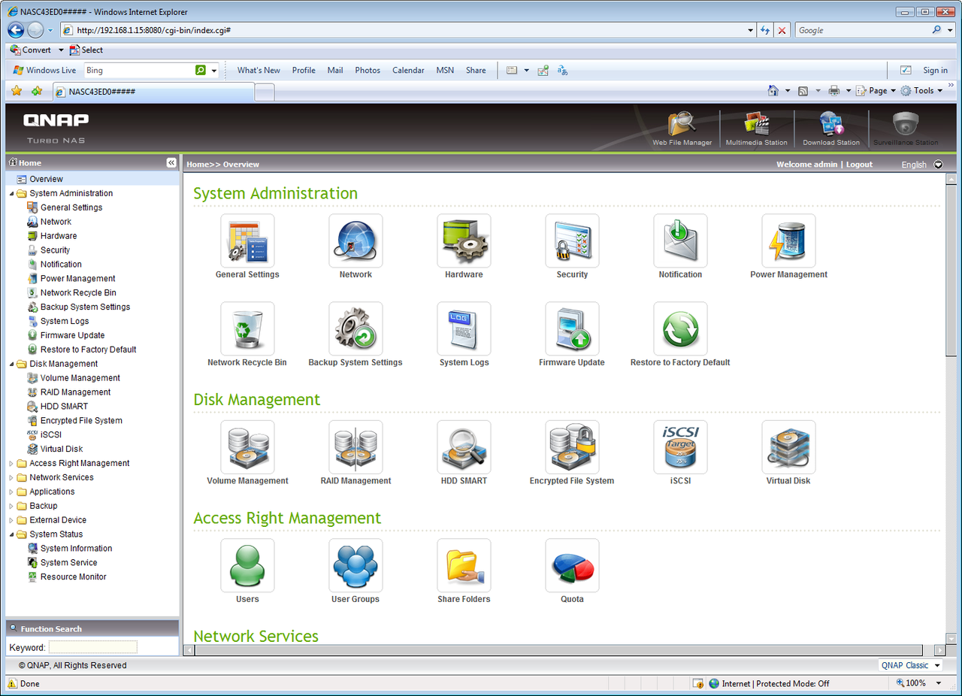
Task: Open the System Logs icon in overview
Action: tap(464, 329)
